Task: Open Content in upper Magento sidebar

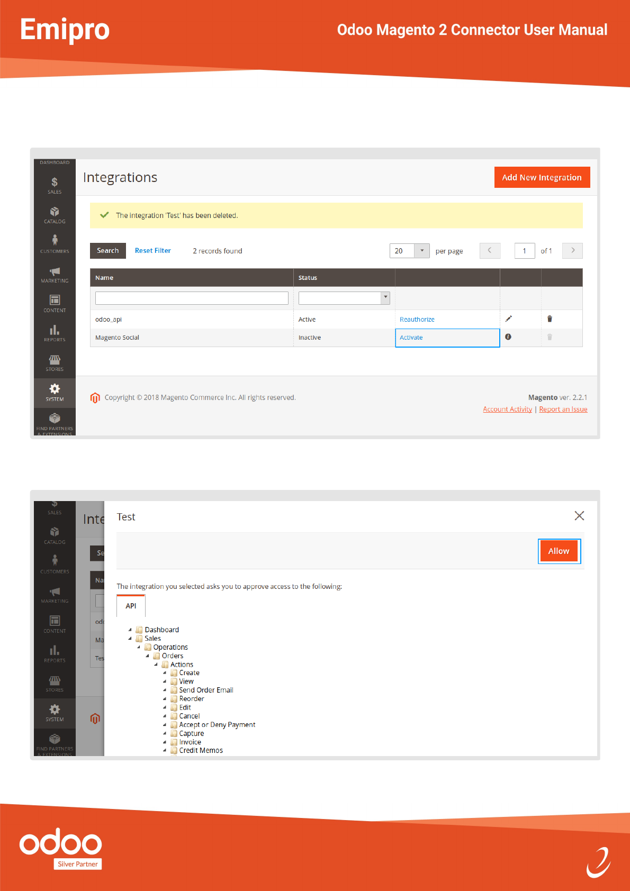Action: click(55, 304)
